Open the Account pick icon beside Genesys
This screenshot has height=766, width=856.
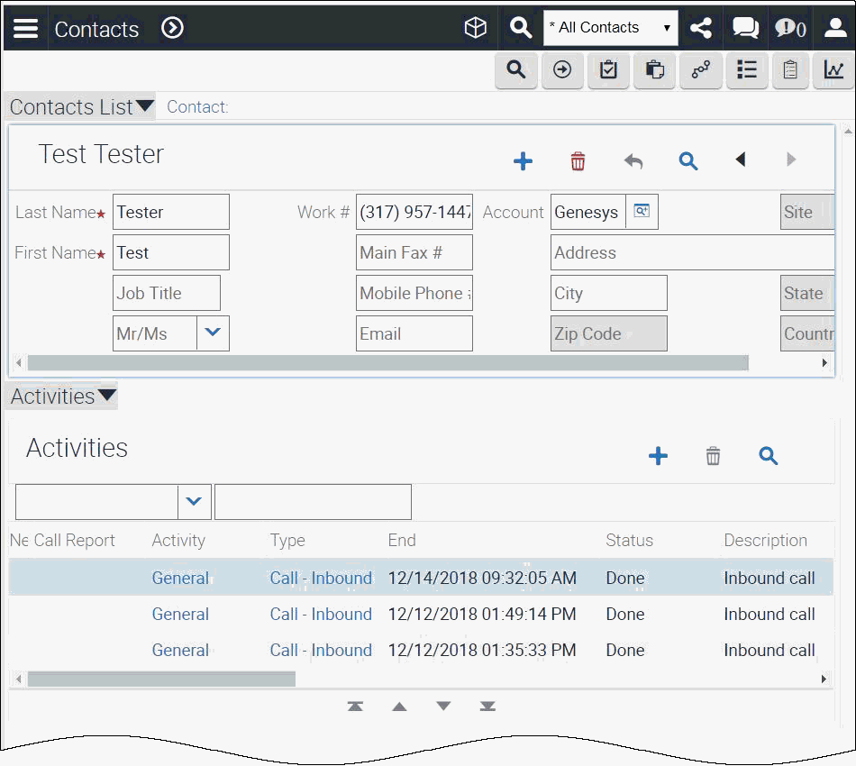click(x=642, y=211)
